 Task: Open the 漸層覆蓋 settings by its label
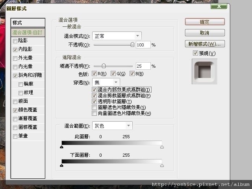(28, 119)
